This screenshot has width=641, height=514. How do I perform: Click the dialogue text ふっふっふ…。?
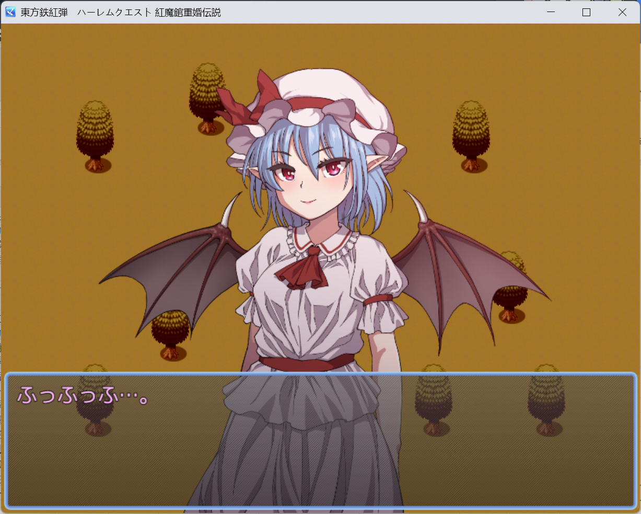click(84, 396)
